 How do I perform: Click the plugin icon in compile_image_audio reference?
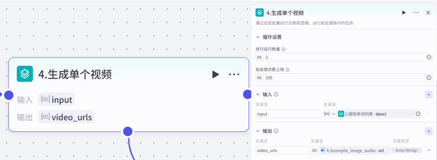pos(322,150)
